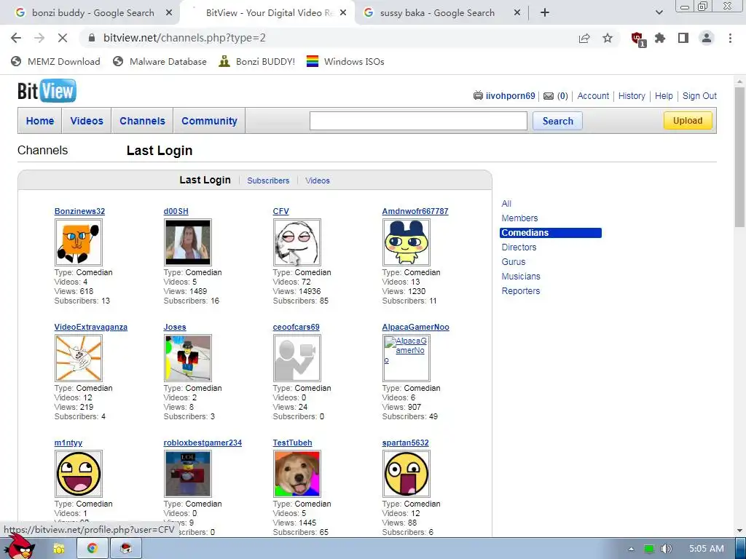Screen dimensions: 746x559
Task: Open the Chrome three-dot menu
Action: click(x=730, y=38)
